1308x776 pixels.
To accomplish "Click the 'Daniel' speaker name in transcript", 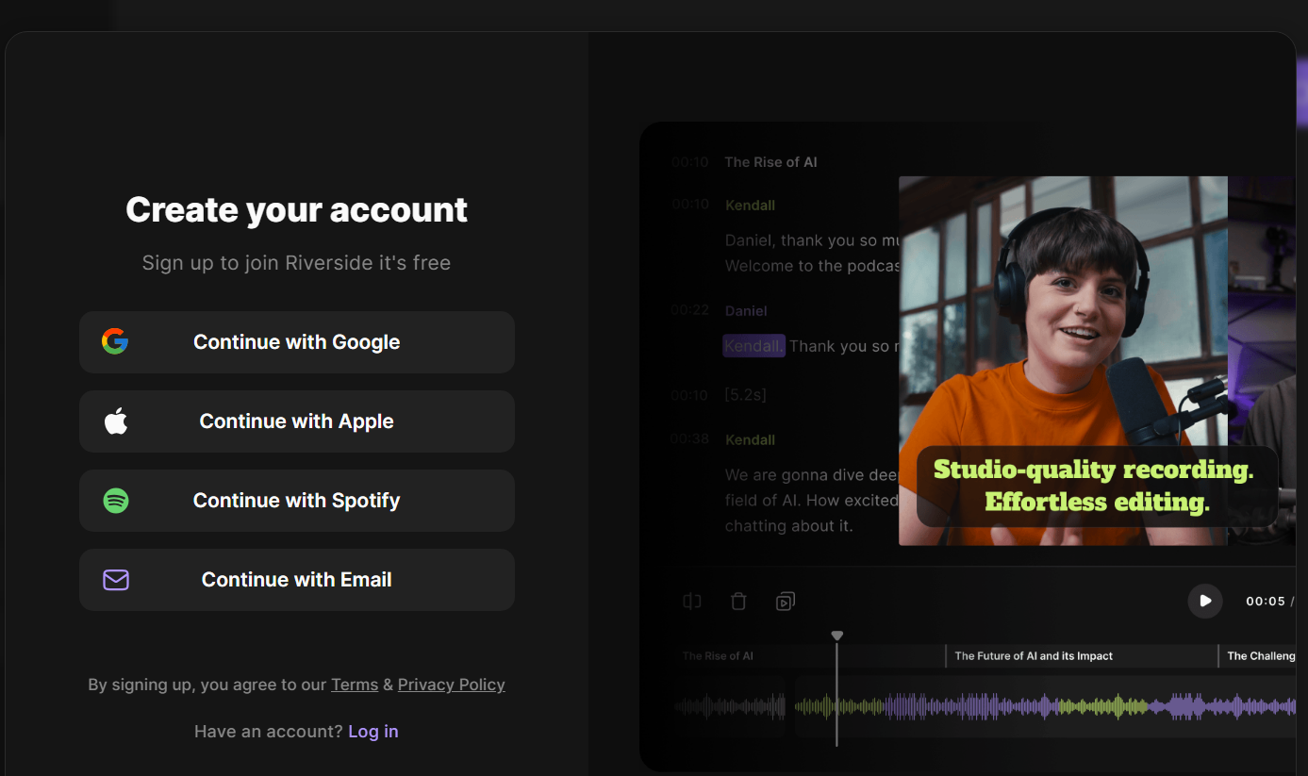I will coord(746,311).
